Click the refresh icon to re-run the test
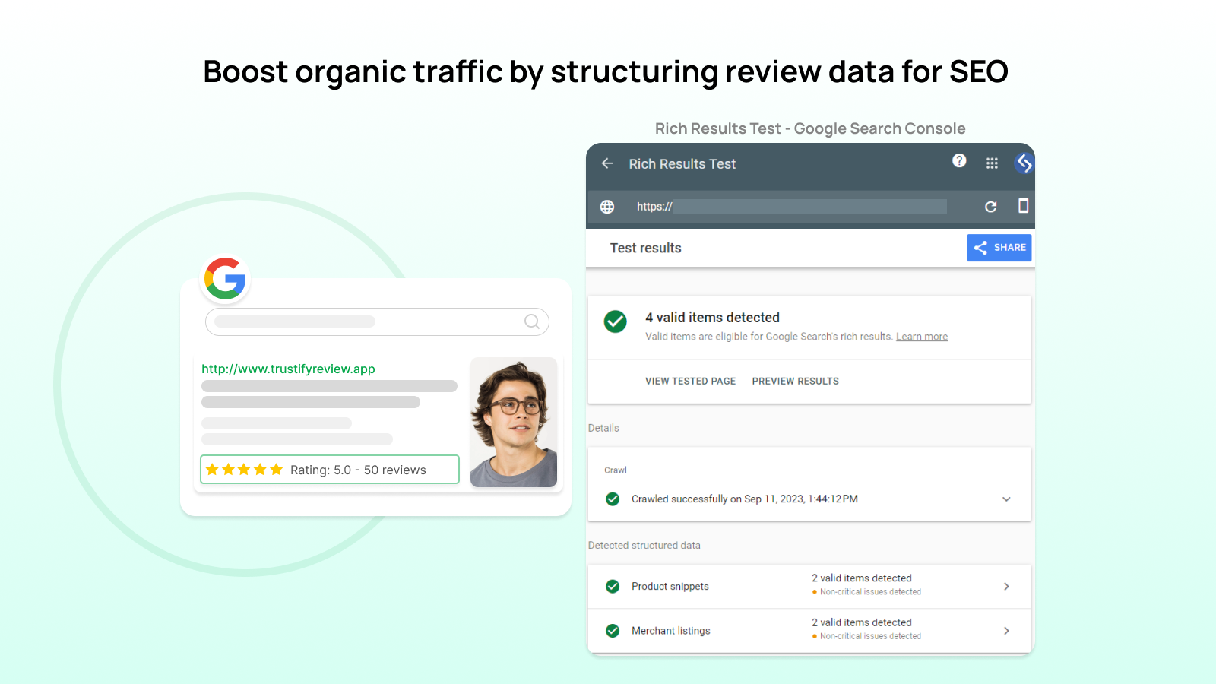 991,206
